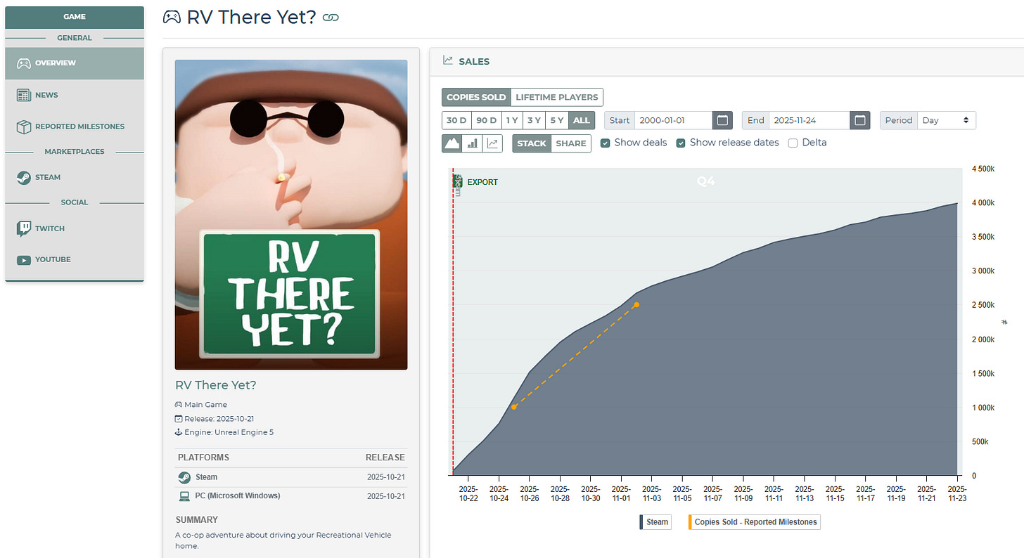Click 'Release: 2025-10-21' text

219,418
